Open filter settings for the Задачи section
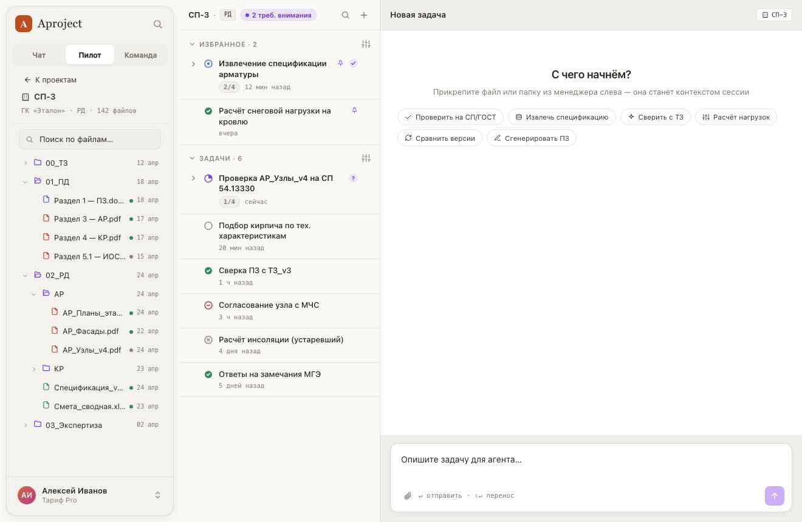Viewport: 802px width, 522px height. [366, 158]
